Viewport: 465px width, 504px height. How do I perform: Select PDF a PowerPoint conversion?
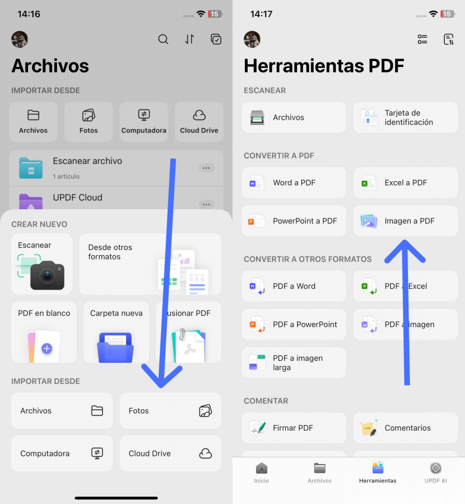294,324
